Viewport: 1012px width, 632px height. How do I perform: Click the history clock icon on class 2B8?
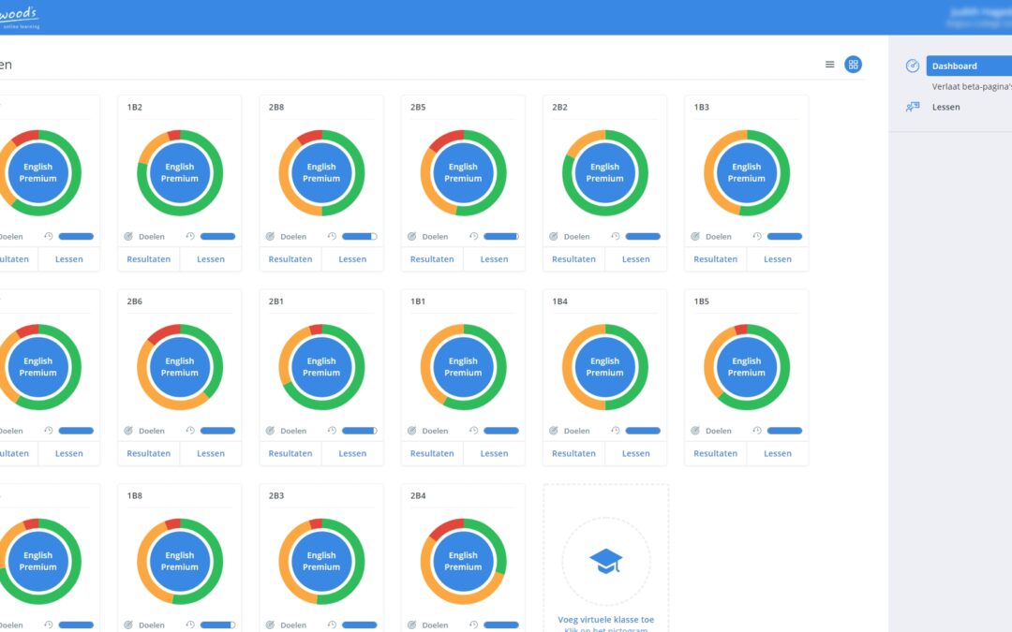click(332, 237)
